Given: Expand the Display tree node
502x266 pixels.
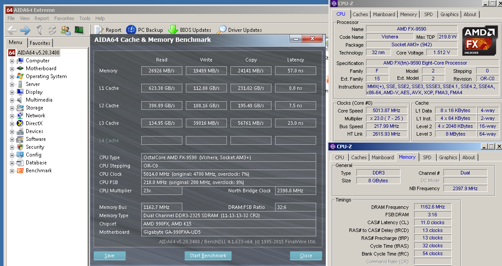Looking at the screenshot, I should pyautogui.click(x=12, y=92).
